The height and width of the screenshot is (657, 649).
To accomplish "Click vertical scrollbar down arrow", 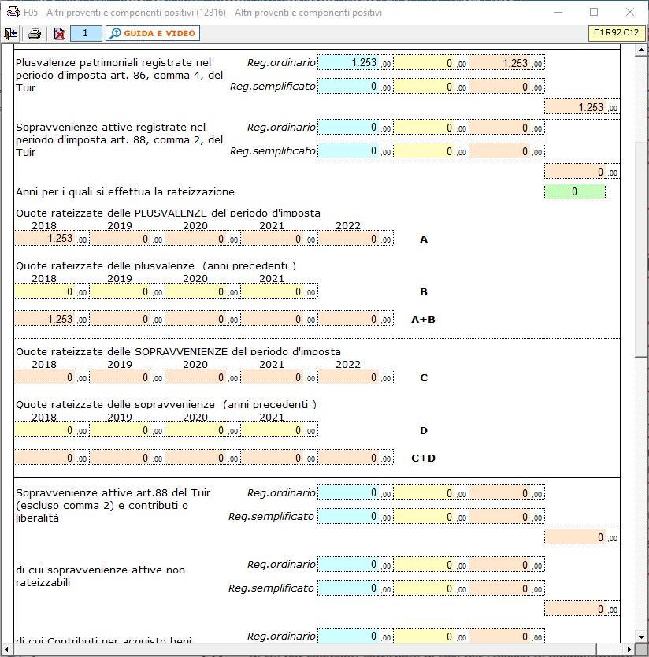I will 641,637.
